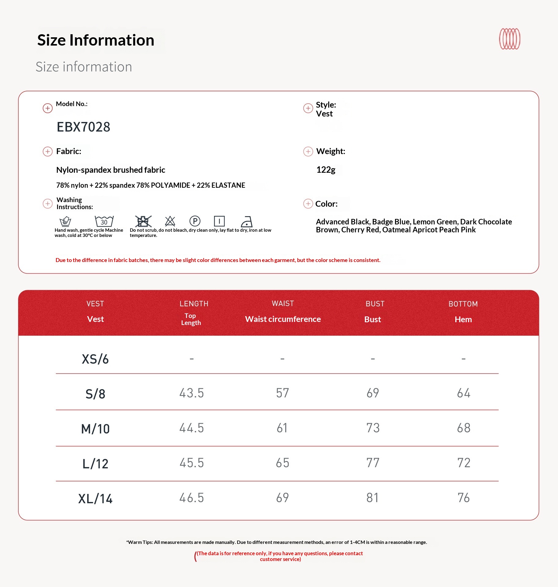Expand the Fabric plus icon
The height and width of the screenshot is (587, 558).
click(x=48, y=151)
